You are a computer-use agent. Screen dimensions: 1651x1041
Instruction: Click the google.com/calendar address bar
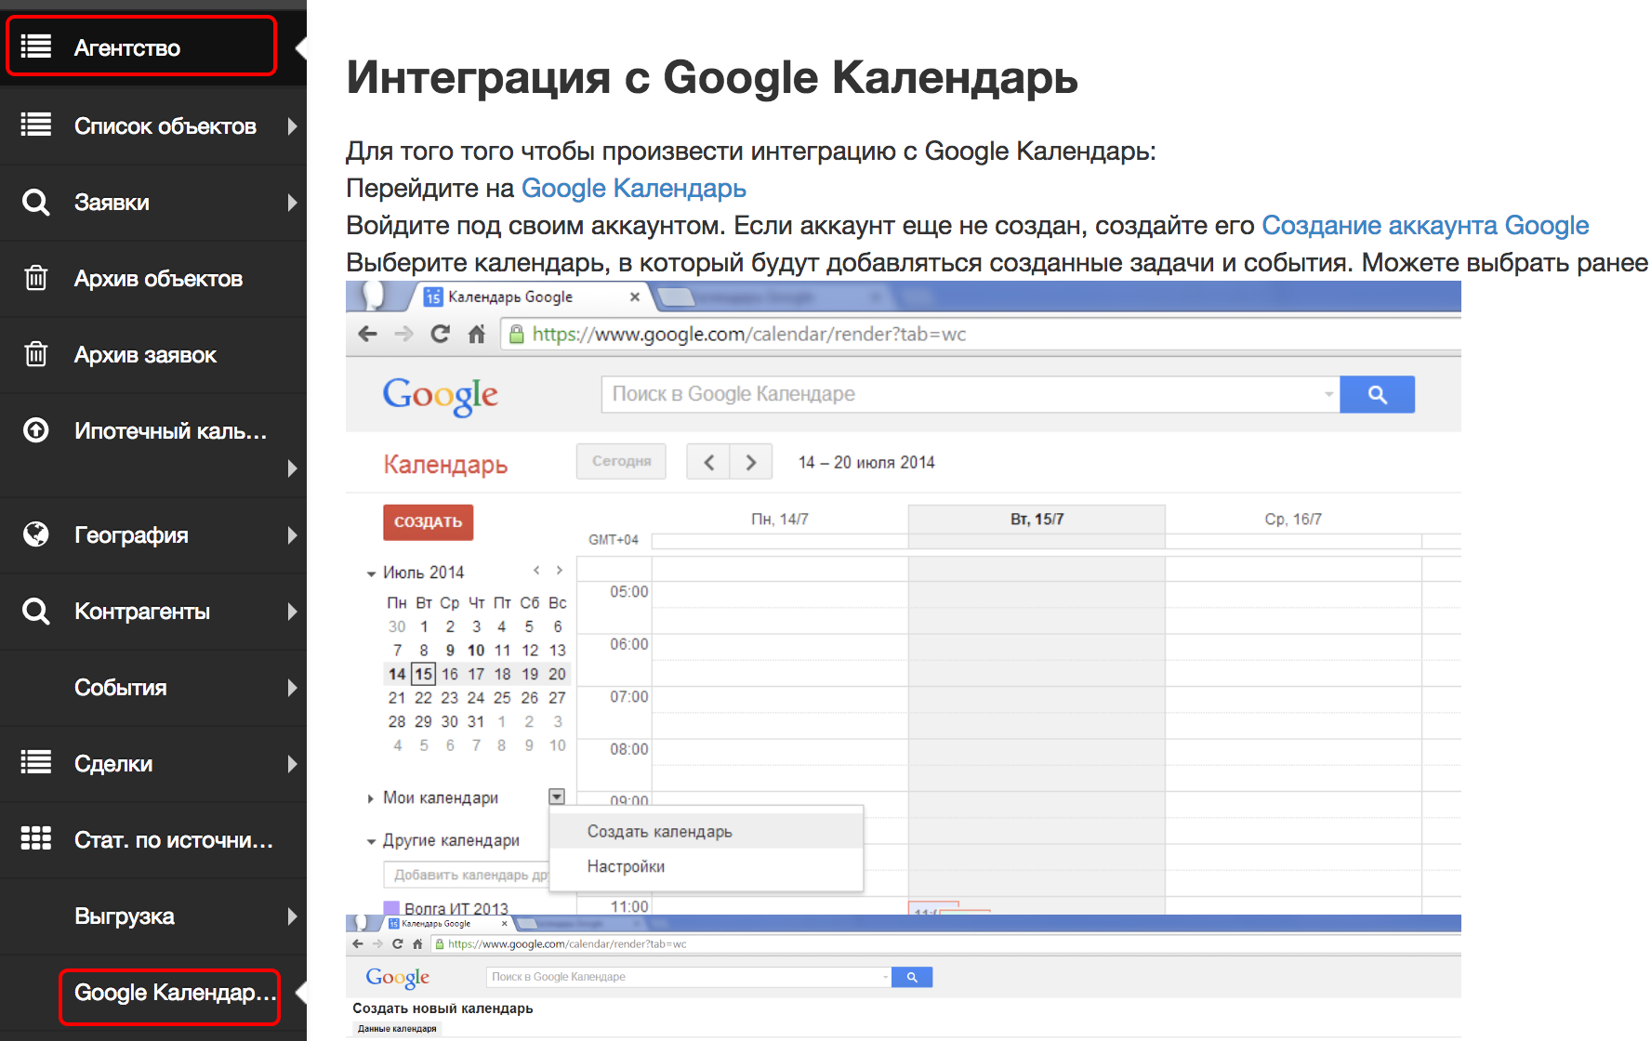tap(981, 334)
